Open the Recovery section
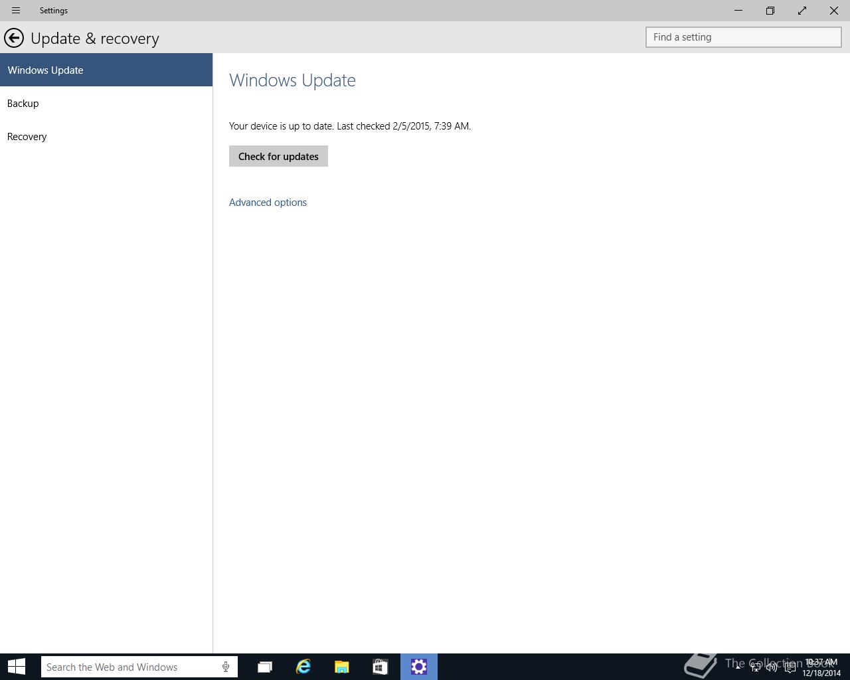This screenshot has height=680, width=850. 106,136
